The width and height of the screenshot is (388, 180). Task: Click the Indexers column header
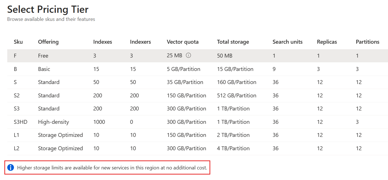coord(140,42)
